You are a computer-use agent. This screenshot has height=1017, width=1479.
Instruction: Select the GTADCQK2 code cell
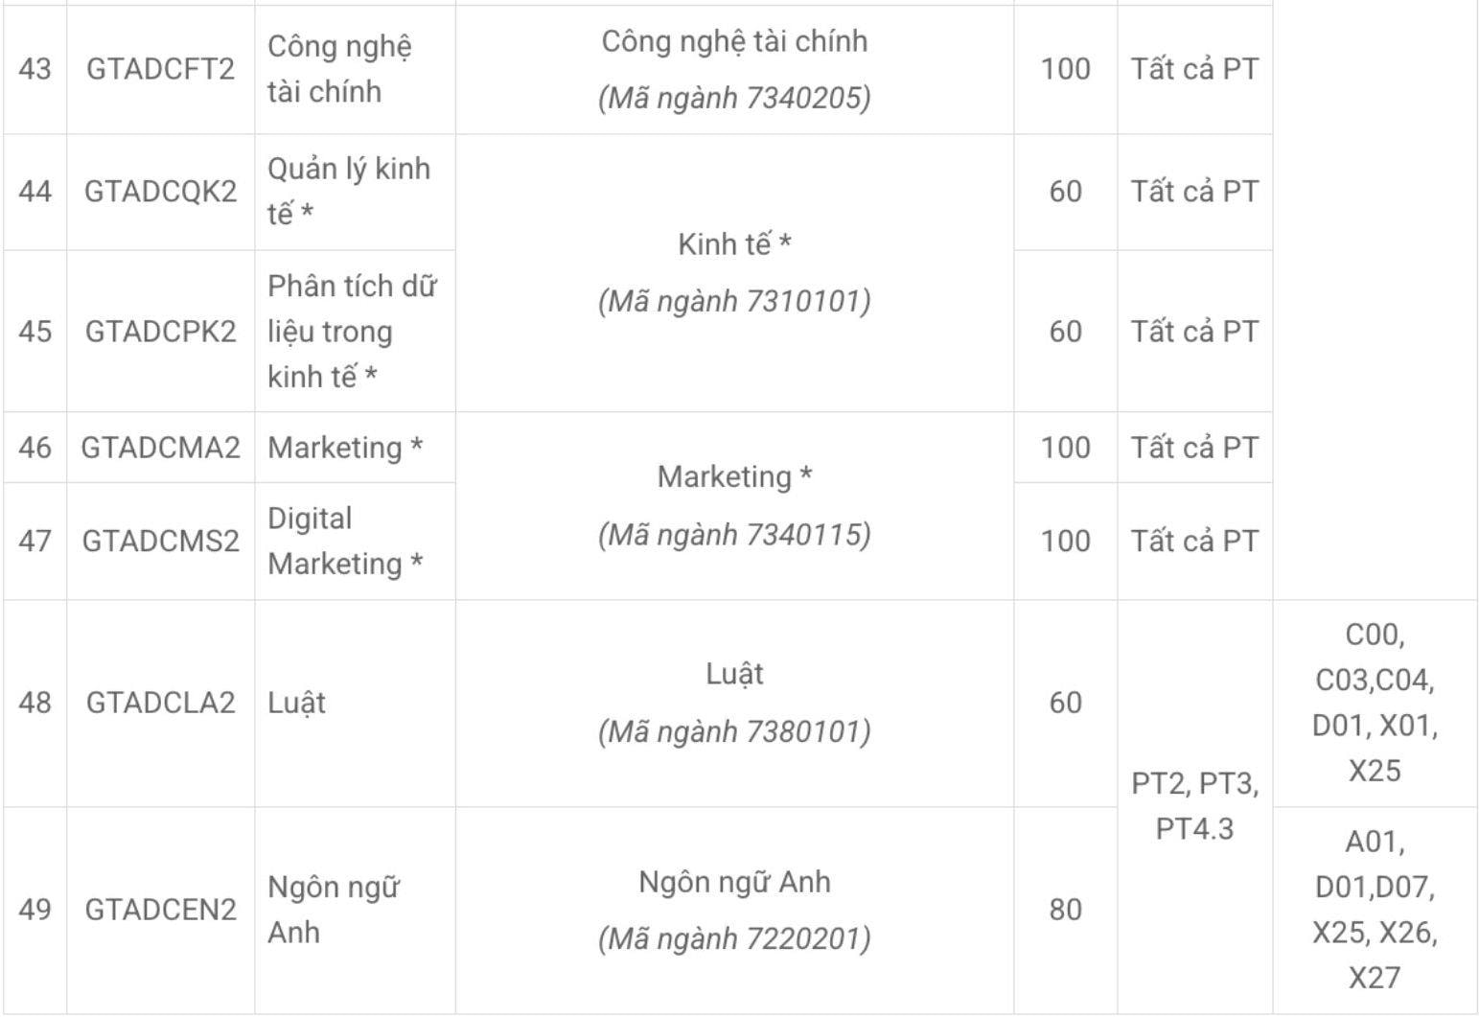(160, 192)
